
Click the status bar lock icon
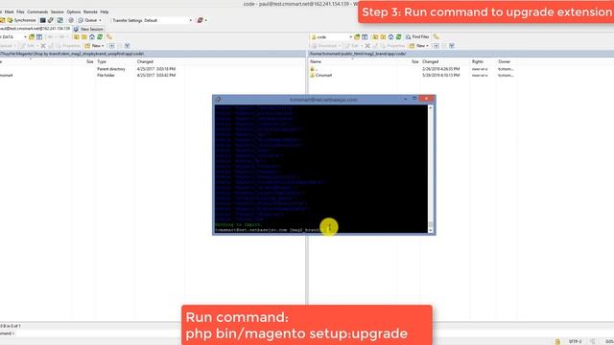(557, 341)
